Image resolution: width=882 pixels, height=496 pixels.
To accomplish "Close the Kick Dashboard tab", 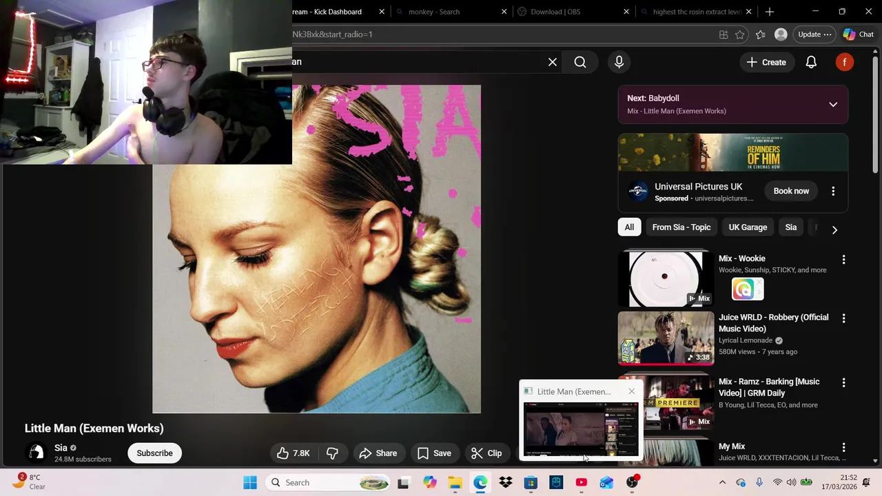I will click(382, 12).
